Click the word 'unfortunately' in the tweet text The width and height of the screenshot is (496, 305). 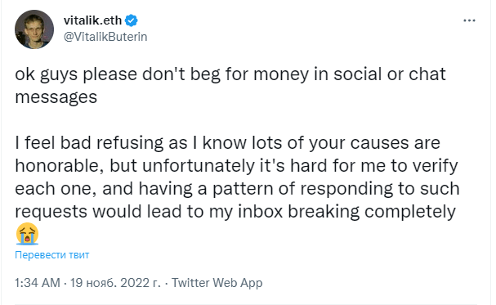point(199,166)
